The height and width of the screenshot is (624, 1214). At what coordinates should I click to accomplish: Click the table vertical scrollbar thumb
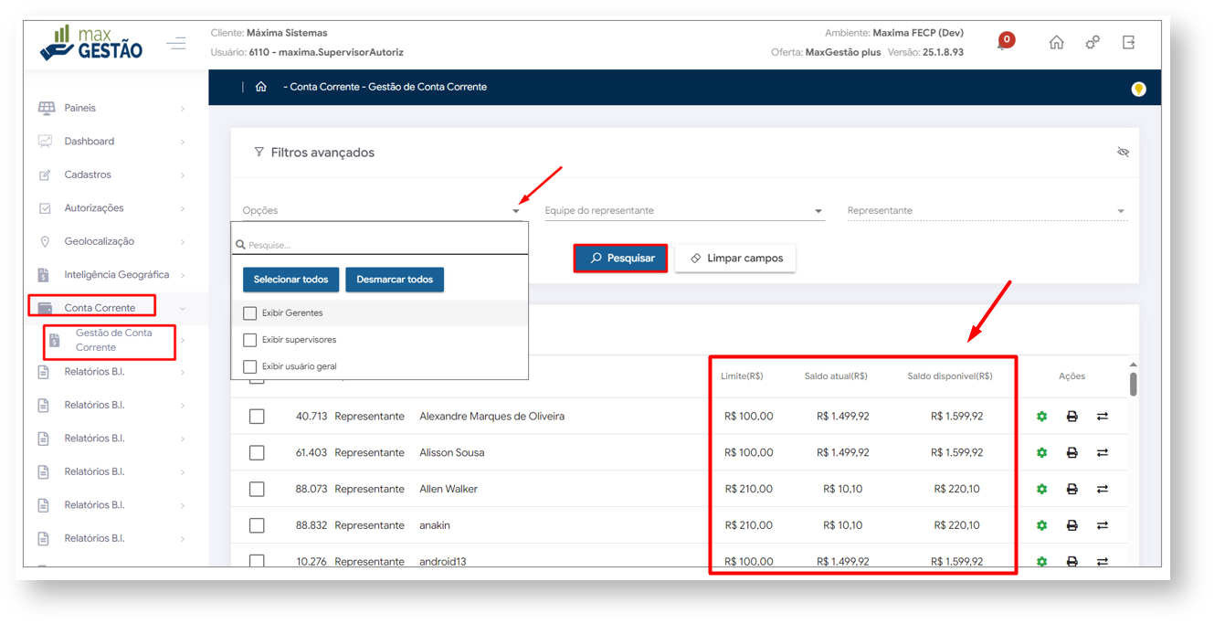(1134, 384)
